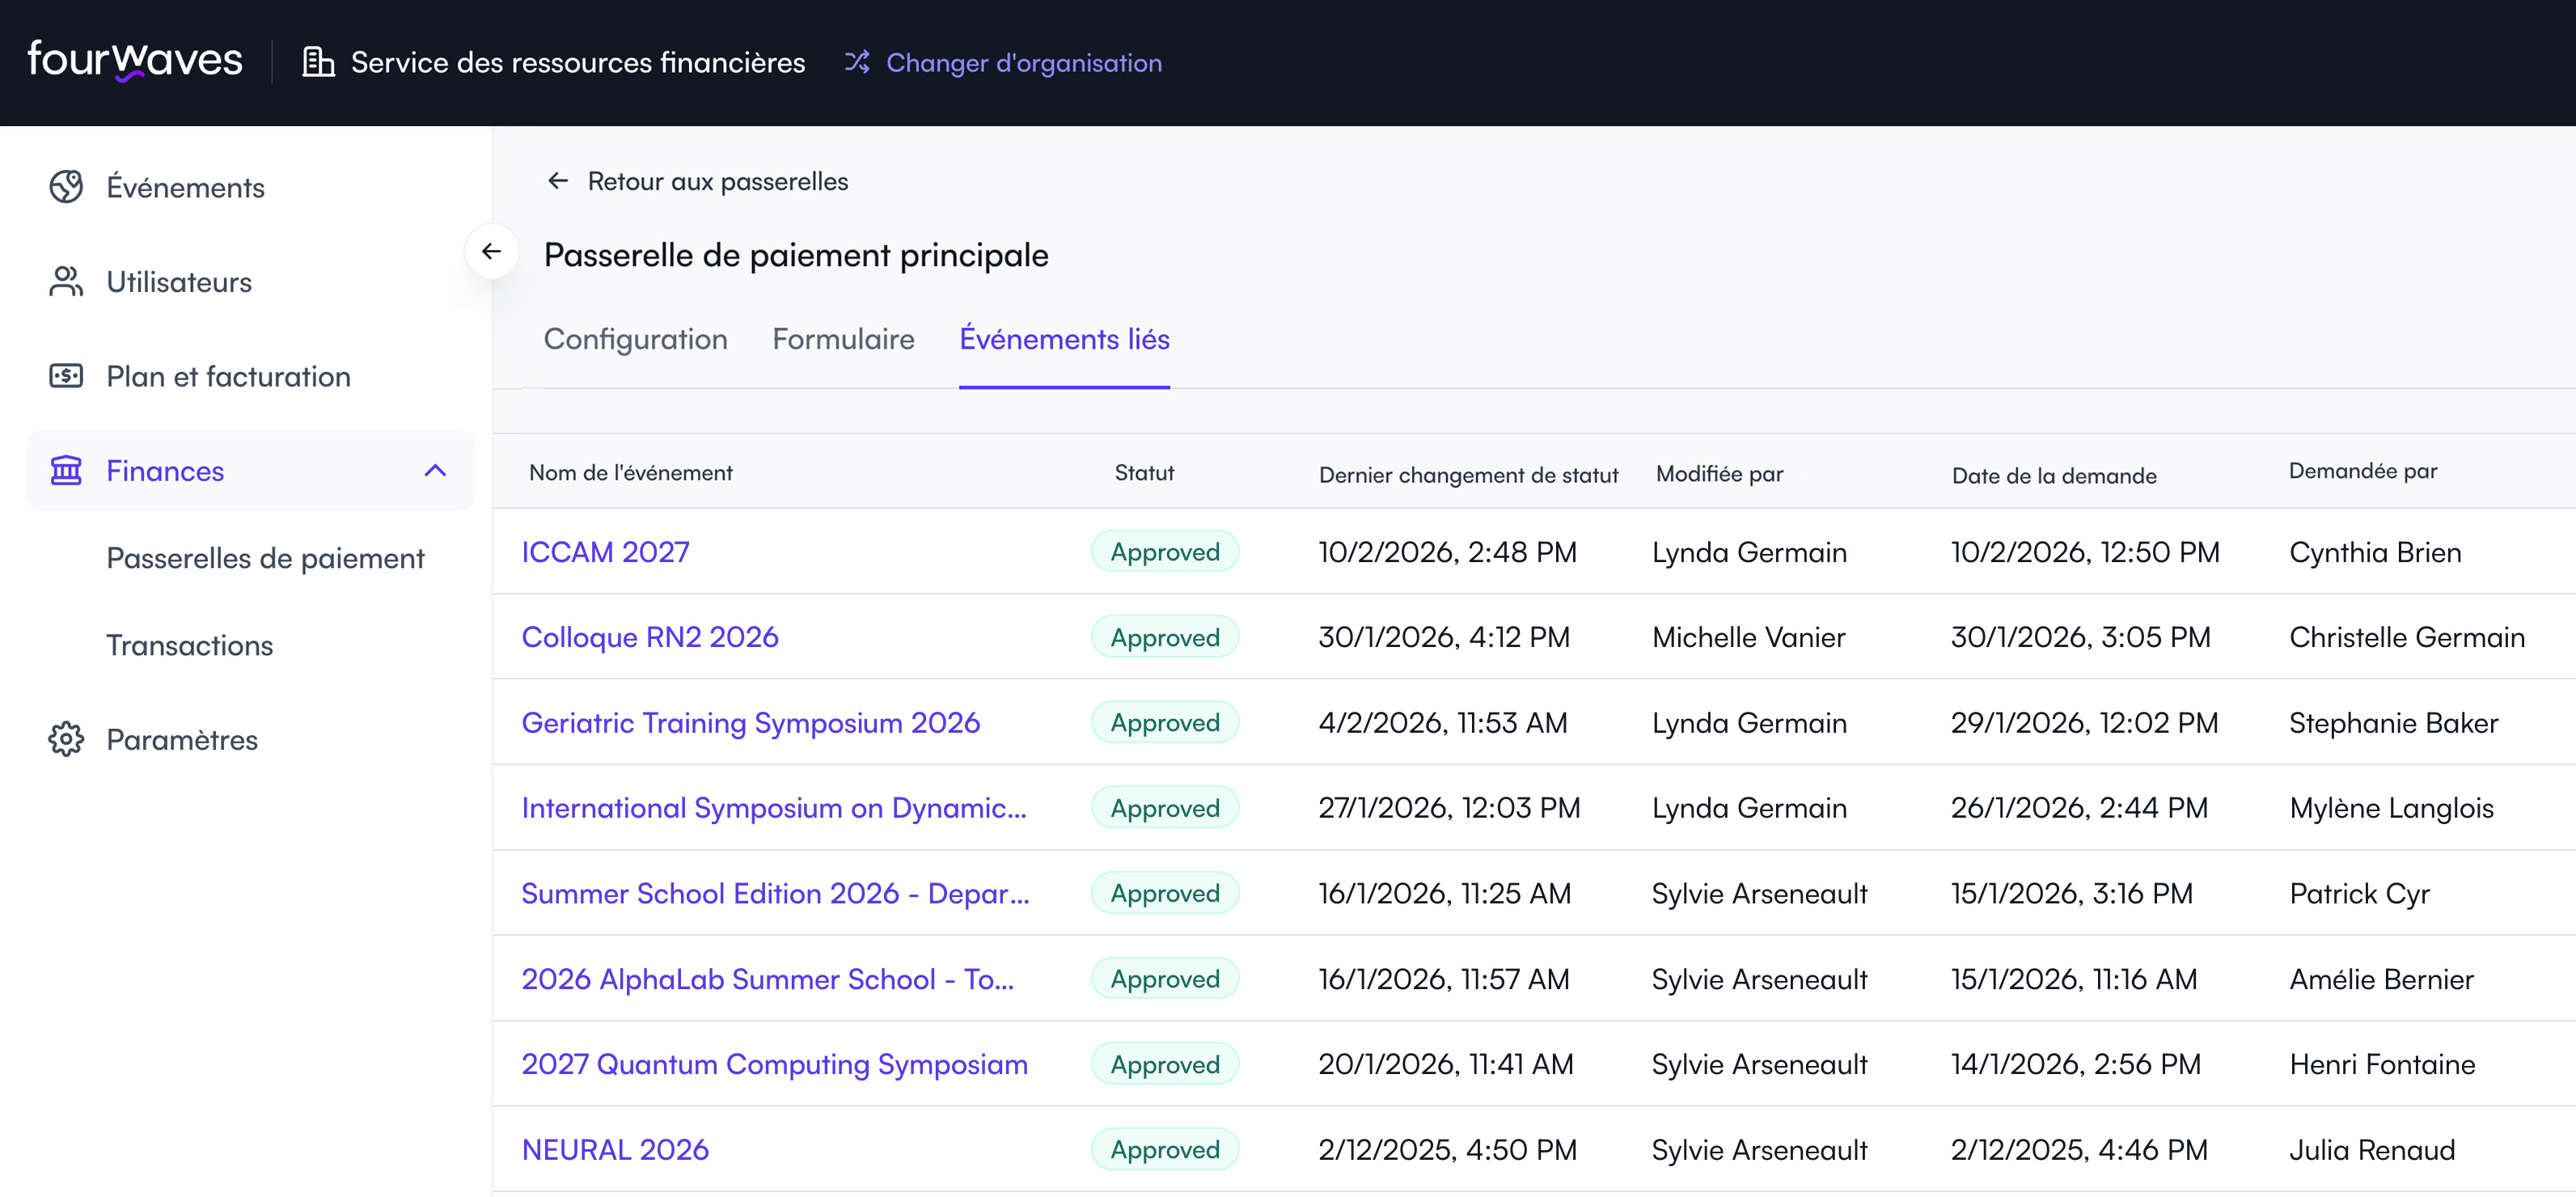Click the Plan et facturation banknote icon
The image size is (2576, 1197).
(x=66, y=376)
